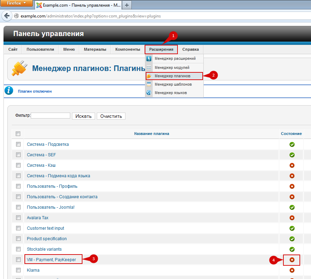Click the browser back arrow button
Viewport: 311px width, 279px height.
(x=7, y=16)
